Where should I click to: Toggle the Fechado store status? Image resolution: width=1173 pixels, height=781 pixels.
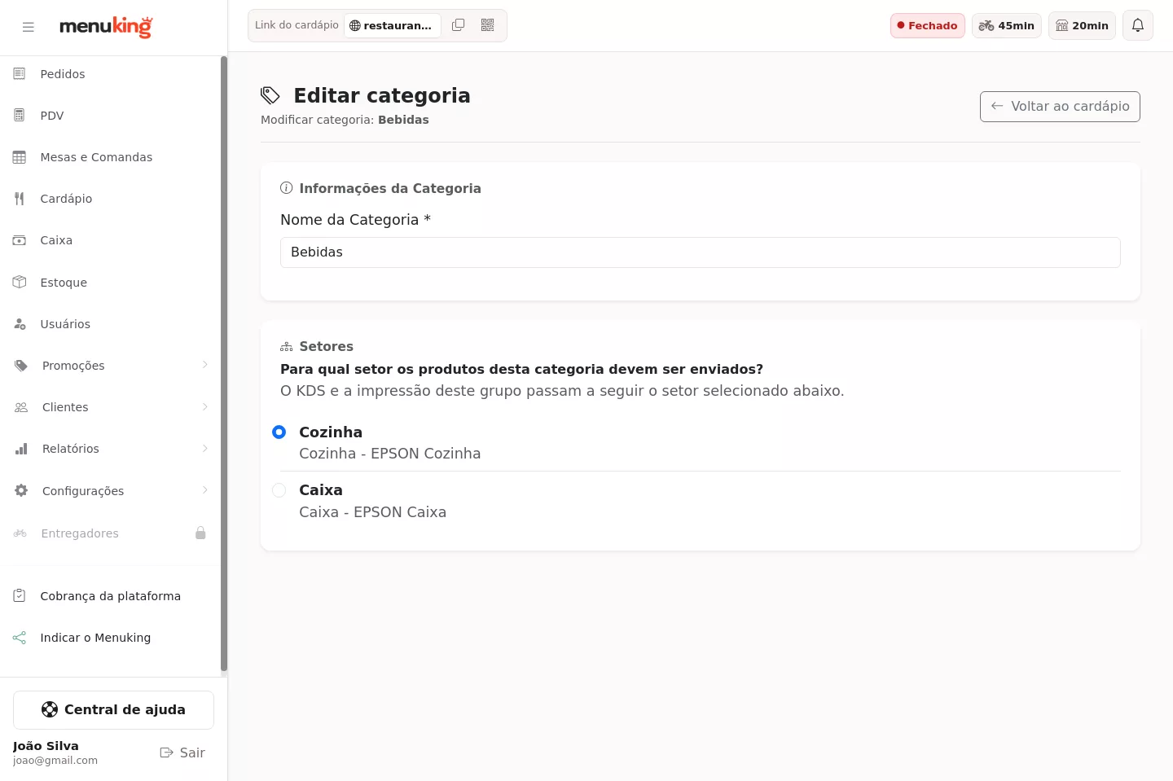928,25
